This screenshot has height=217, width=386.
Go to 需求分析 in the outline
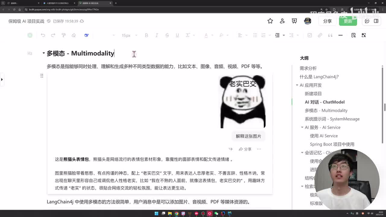308,68
